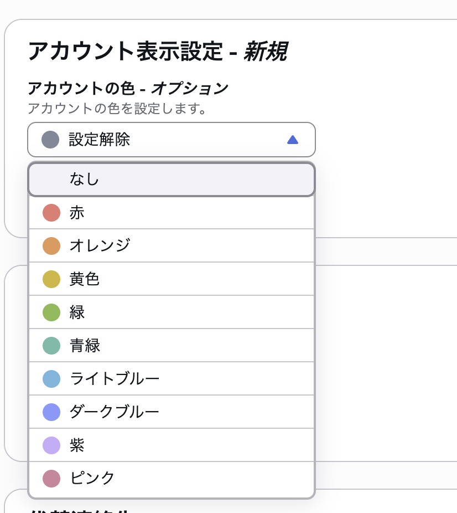
Task: Collapse the account color dropdown arrow
Action: pyautogui.click(x=292, y=140)
